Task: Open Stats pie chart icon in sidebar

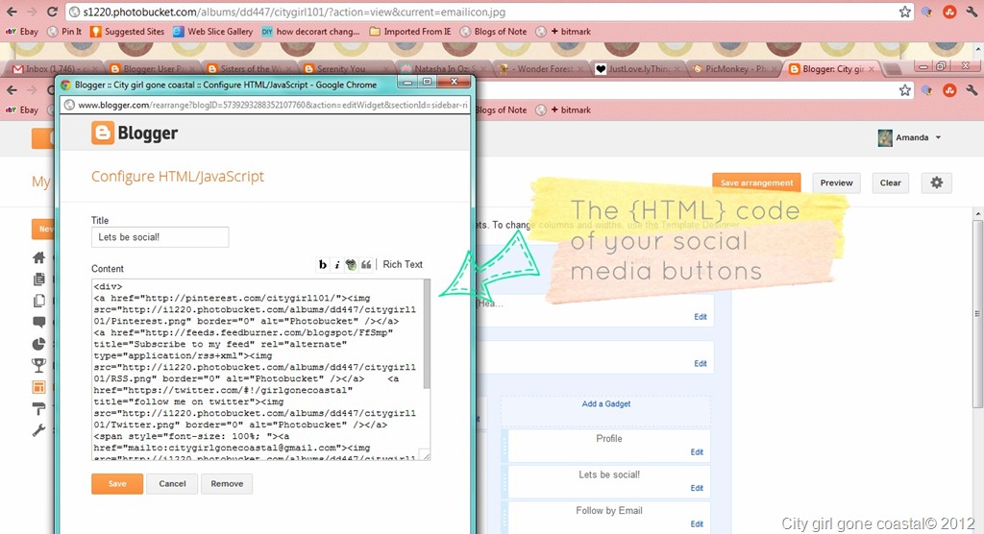Action: [38, 344]
